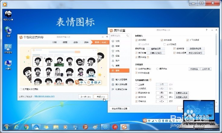Click the 恢复本页默认设置 button
This screenshot has width=222, height=133.
point(119,109)
